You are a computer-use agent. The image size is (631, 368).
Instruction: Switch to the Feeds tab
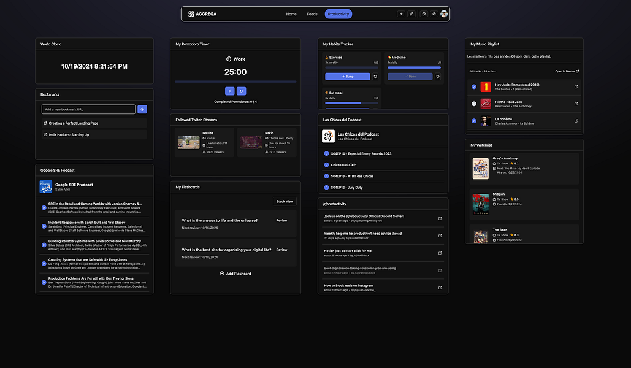click(x=312, y=14)
